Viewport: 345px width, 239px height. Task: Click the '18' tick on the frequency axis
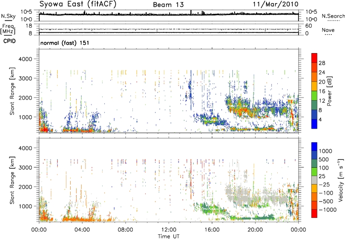pyautogui.click(x=28, y=26)
